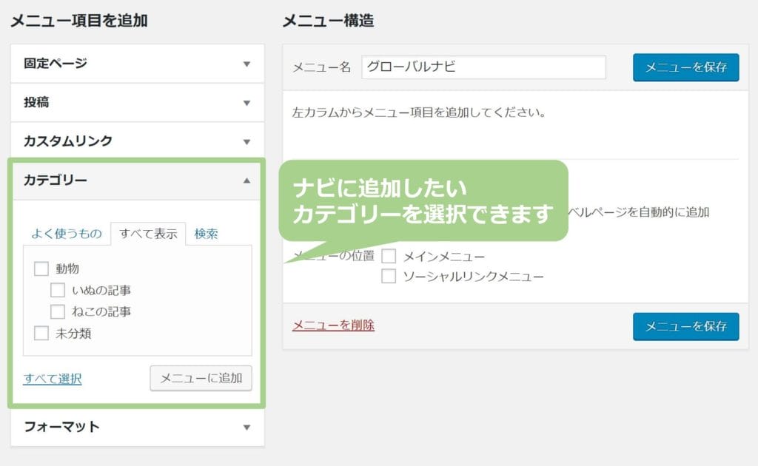Switch to the よく使うもの tab
The width and height of the screenshot is (758, 466).
tap(67, 234)
